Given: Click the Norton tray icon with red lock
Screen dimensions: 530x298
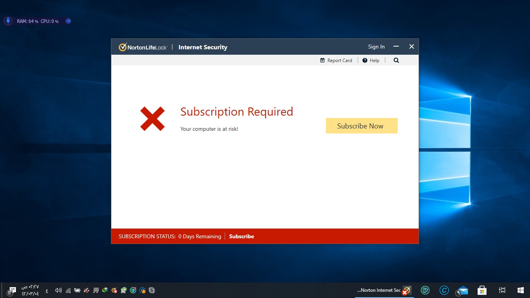Looking at the screenshot, I should [x=114, y=290].
